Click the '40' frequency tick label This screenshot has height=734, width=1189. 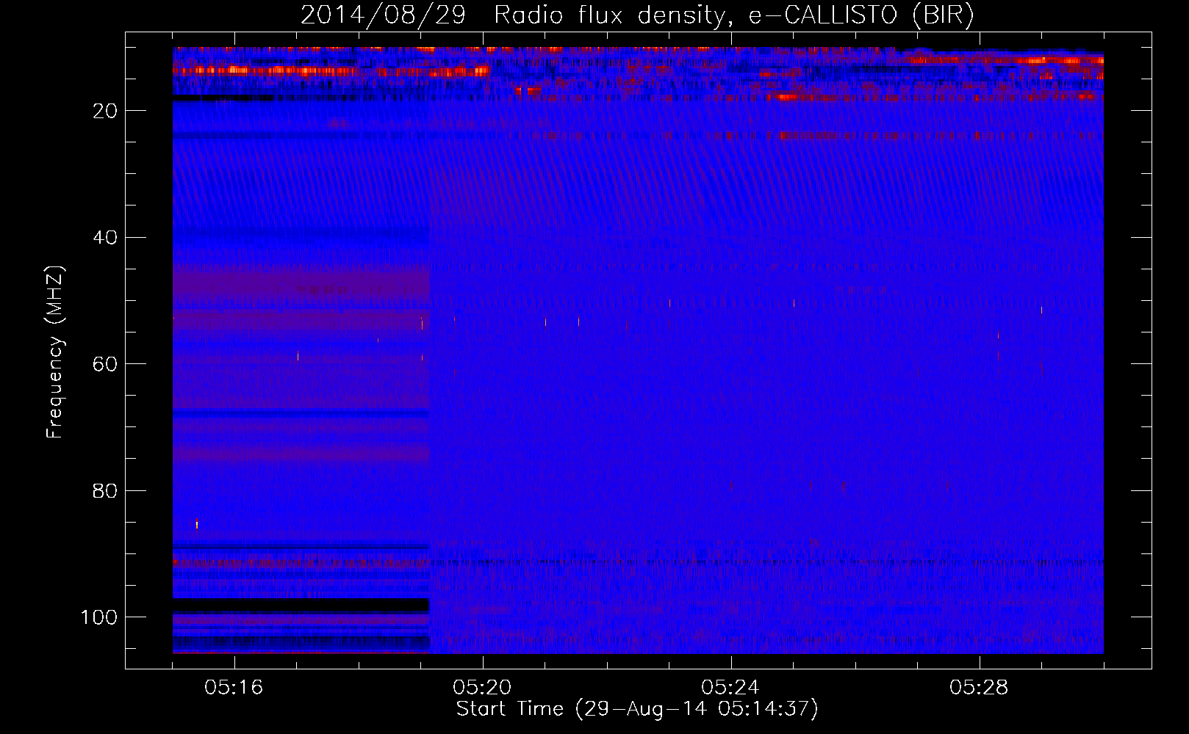[106, 238]
